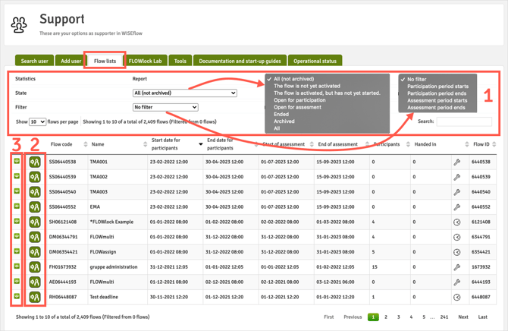
Task: Click green arrow icon for Test deadline row
Action: [x=17, y=297]
